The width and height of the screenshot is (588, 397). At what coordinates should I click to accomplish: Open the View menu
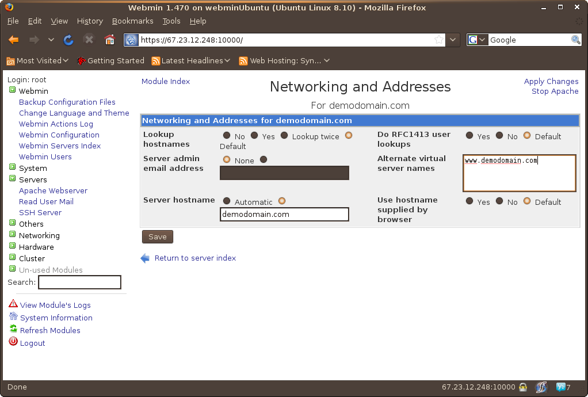59,21
